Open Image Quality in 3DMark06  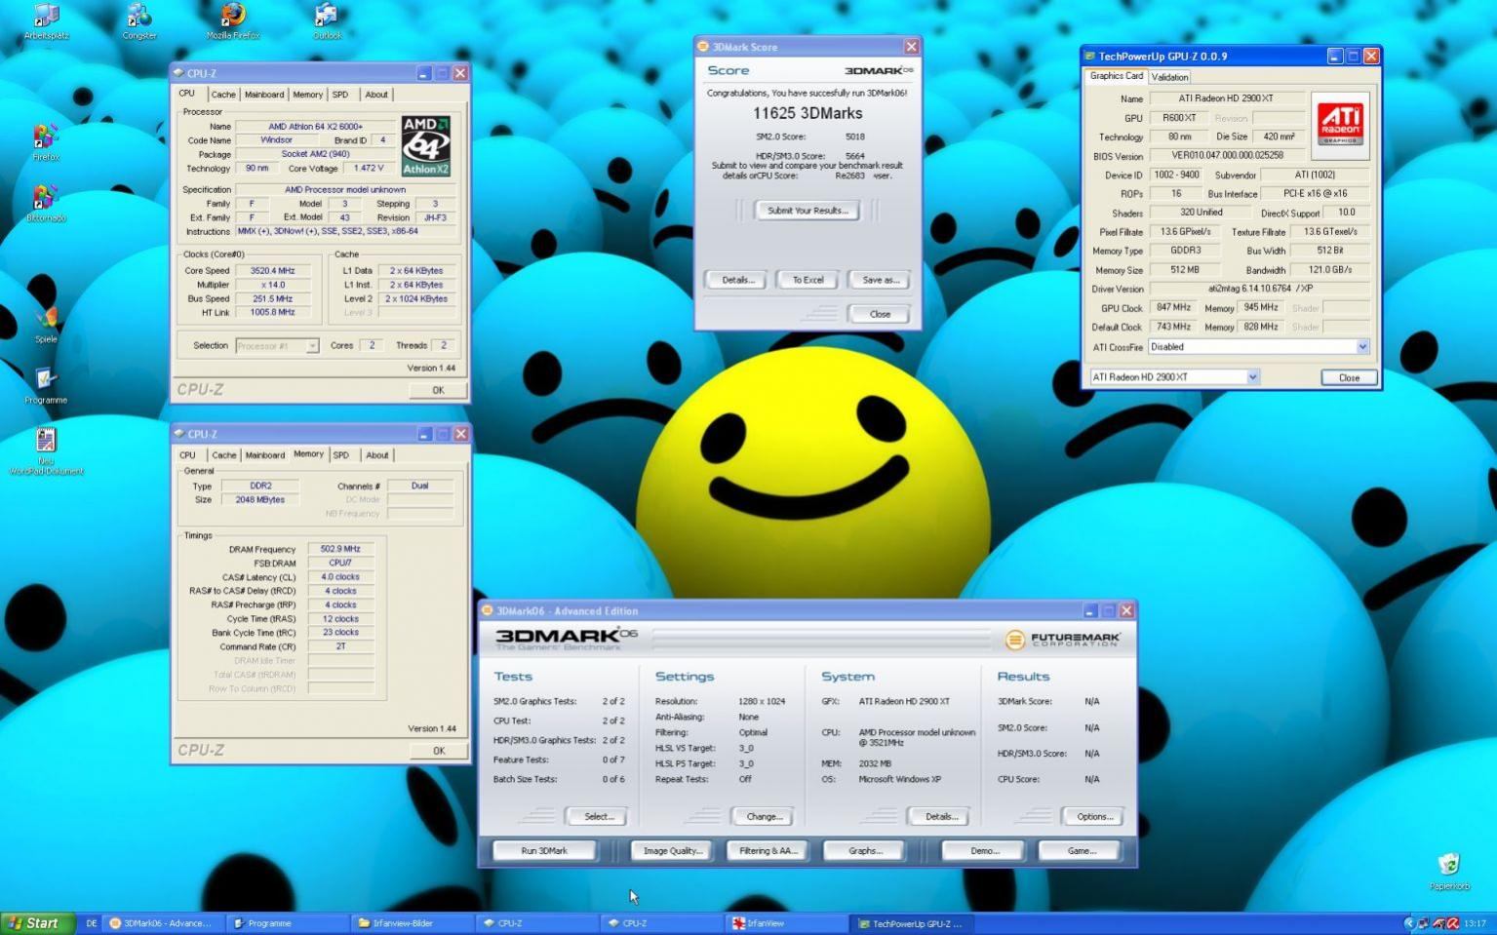(672, 851)
